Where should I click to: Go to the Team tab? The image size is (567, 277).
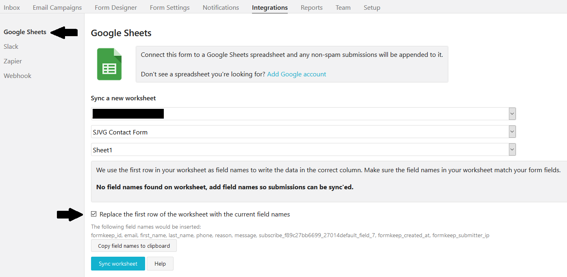(x=343, y=7)
